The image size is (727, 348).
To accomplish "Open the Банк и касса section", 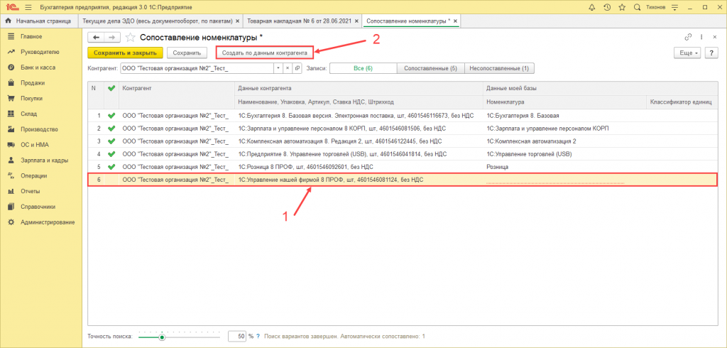I will pos(38,67).
